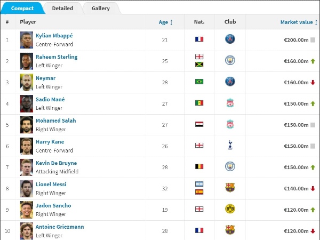This screenshot has width=320, height=240.
Task: Click the Manchester City crest in Raheem Sterling's row
Action: [x=230, y=60]
